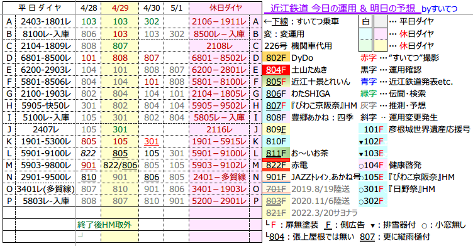Click the 226号 機関車代用 text
The image size is (473, 246).
298,46
